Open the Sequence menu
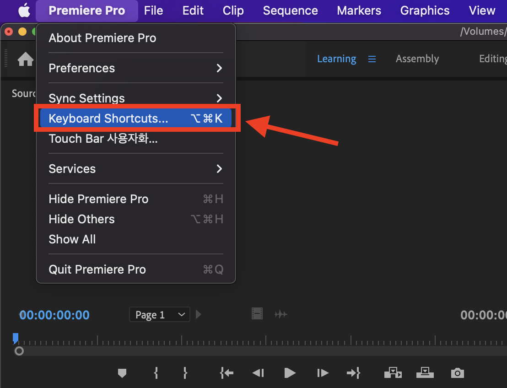 pyautogui.click(x=291, y=11)
